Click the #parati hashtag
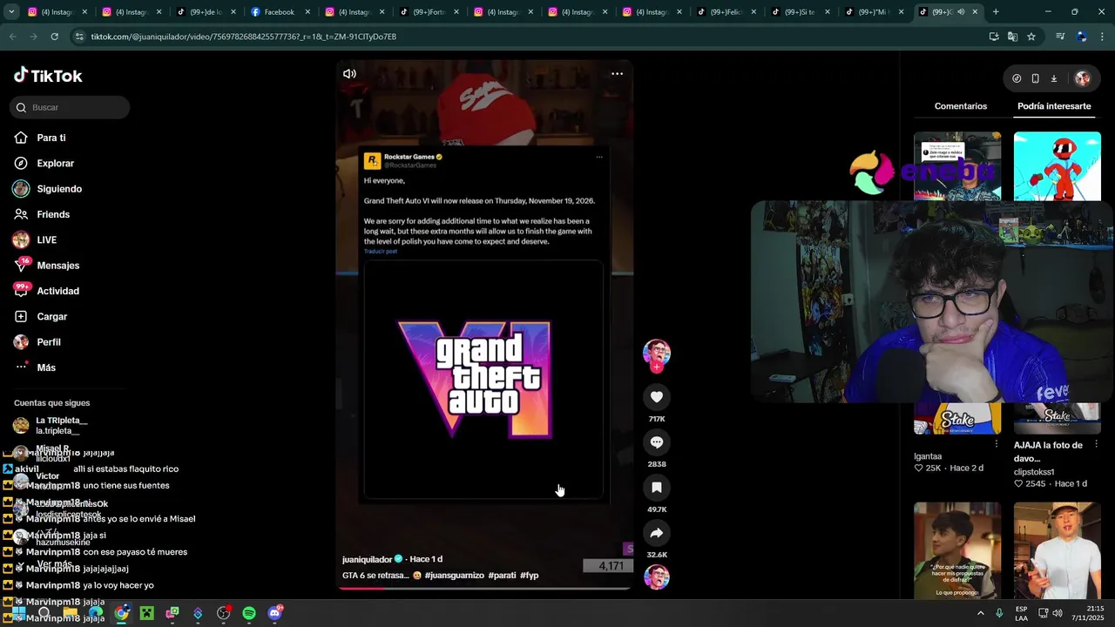1115x627 pixels. (x=502, y=576)
